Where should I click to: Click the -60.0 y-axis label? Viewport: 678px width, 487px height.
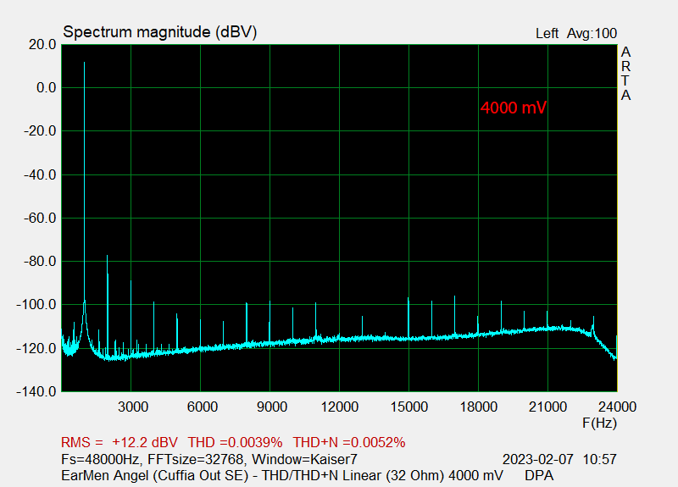[40, 219]
